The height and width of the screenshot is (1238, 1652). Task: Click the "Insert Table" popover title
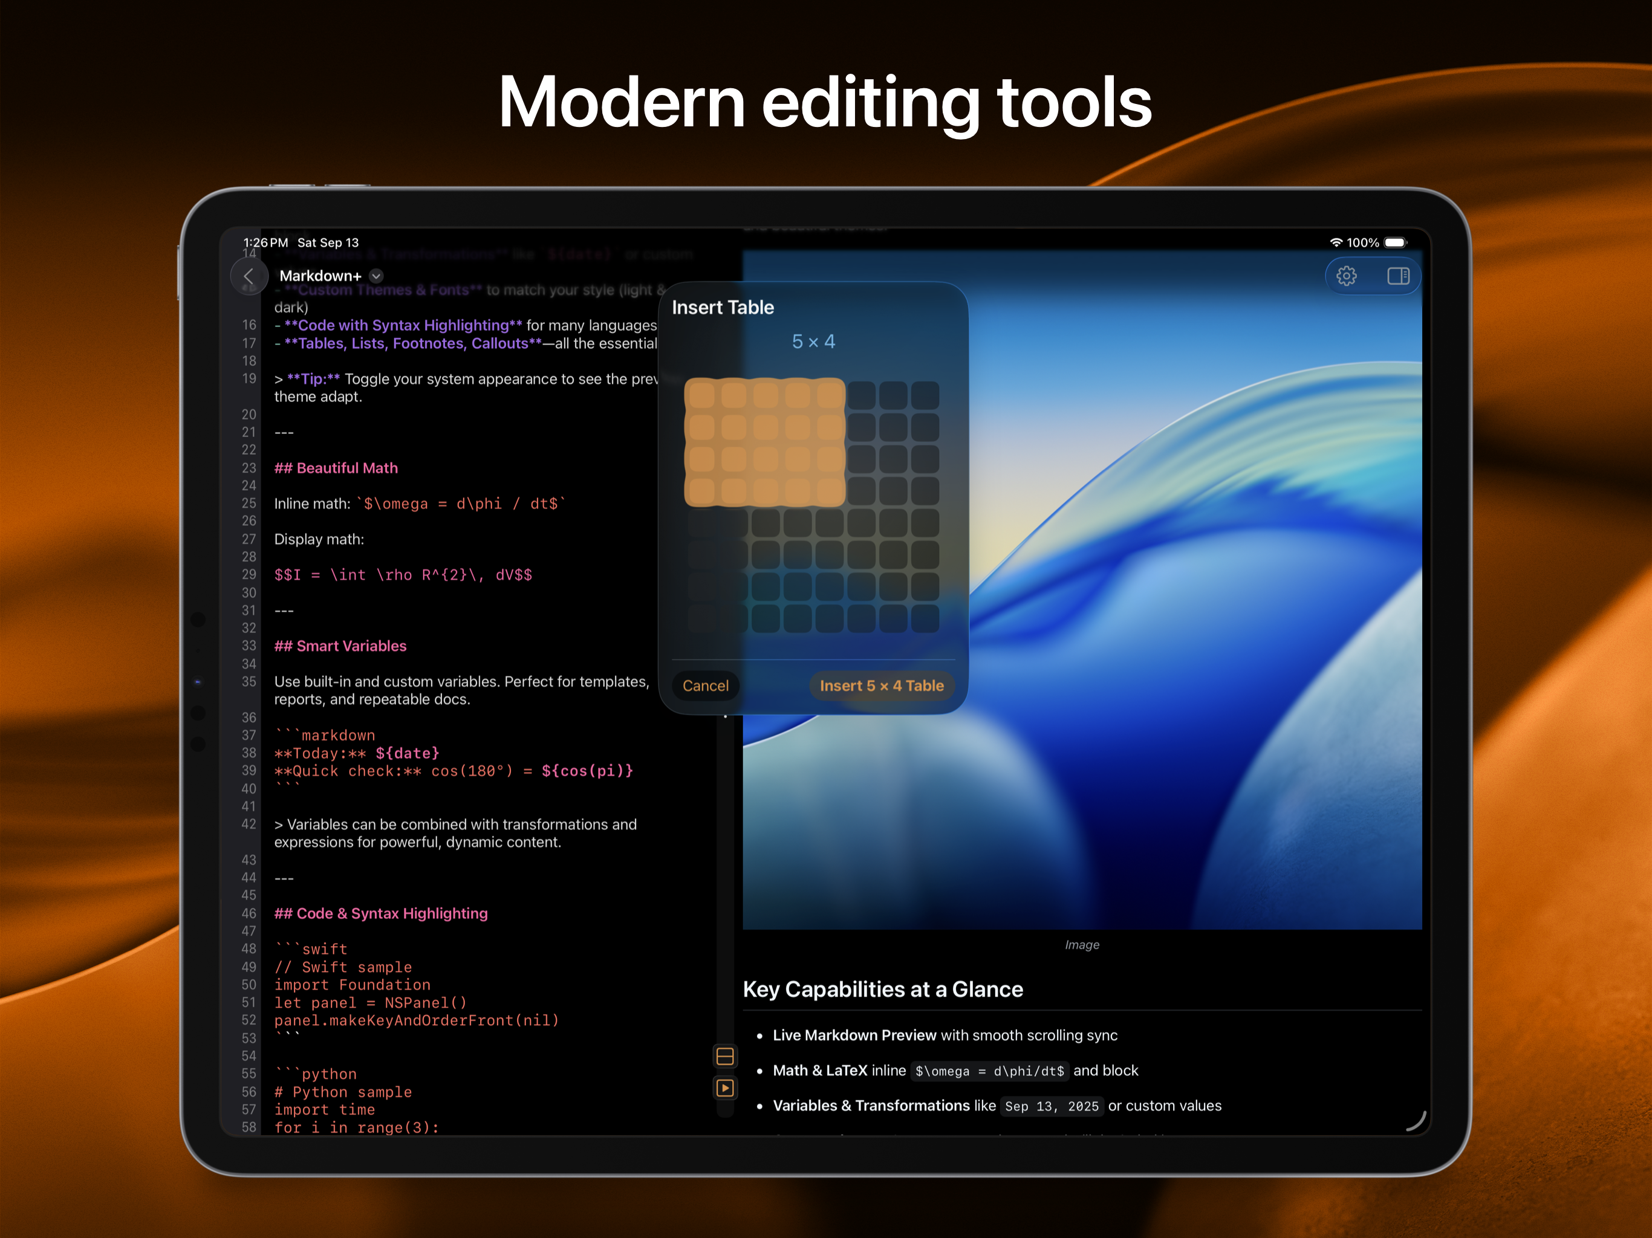(x=723, y=308)
